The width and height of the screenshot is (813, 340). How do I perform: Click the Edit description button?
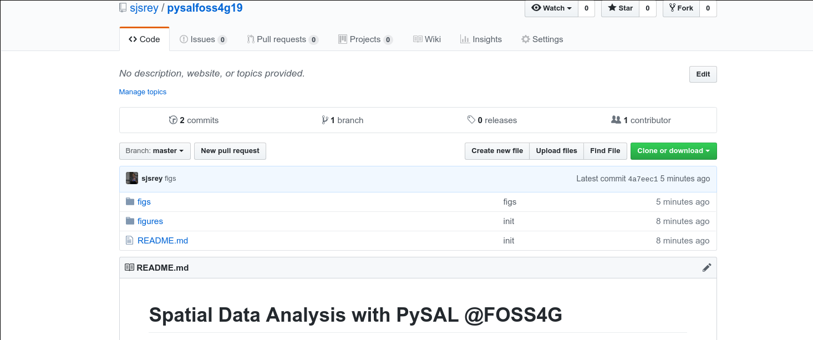tap(703, 74)
